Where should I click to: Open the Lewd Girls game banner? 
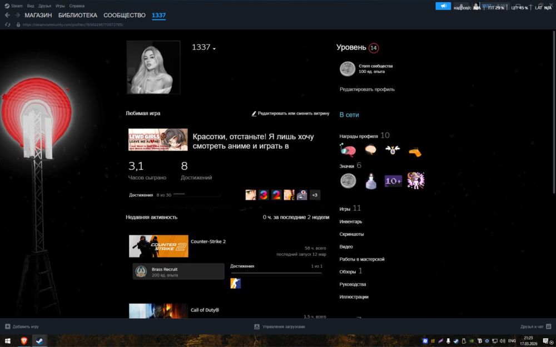(158, 140)
